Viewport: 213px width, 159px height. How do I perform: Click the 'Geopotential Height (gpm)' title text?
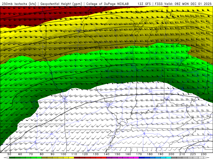click(61, 4)
